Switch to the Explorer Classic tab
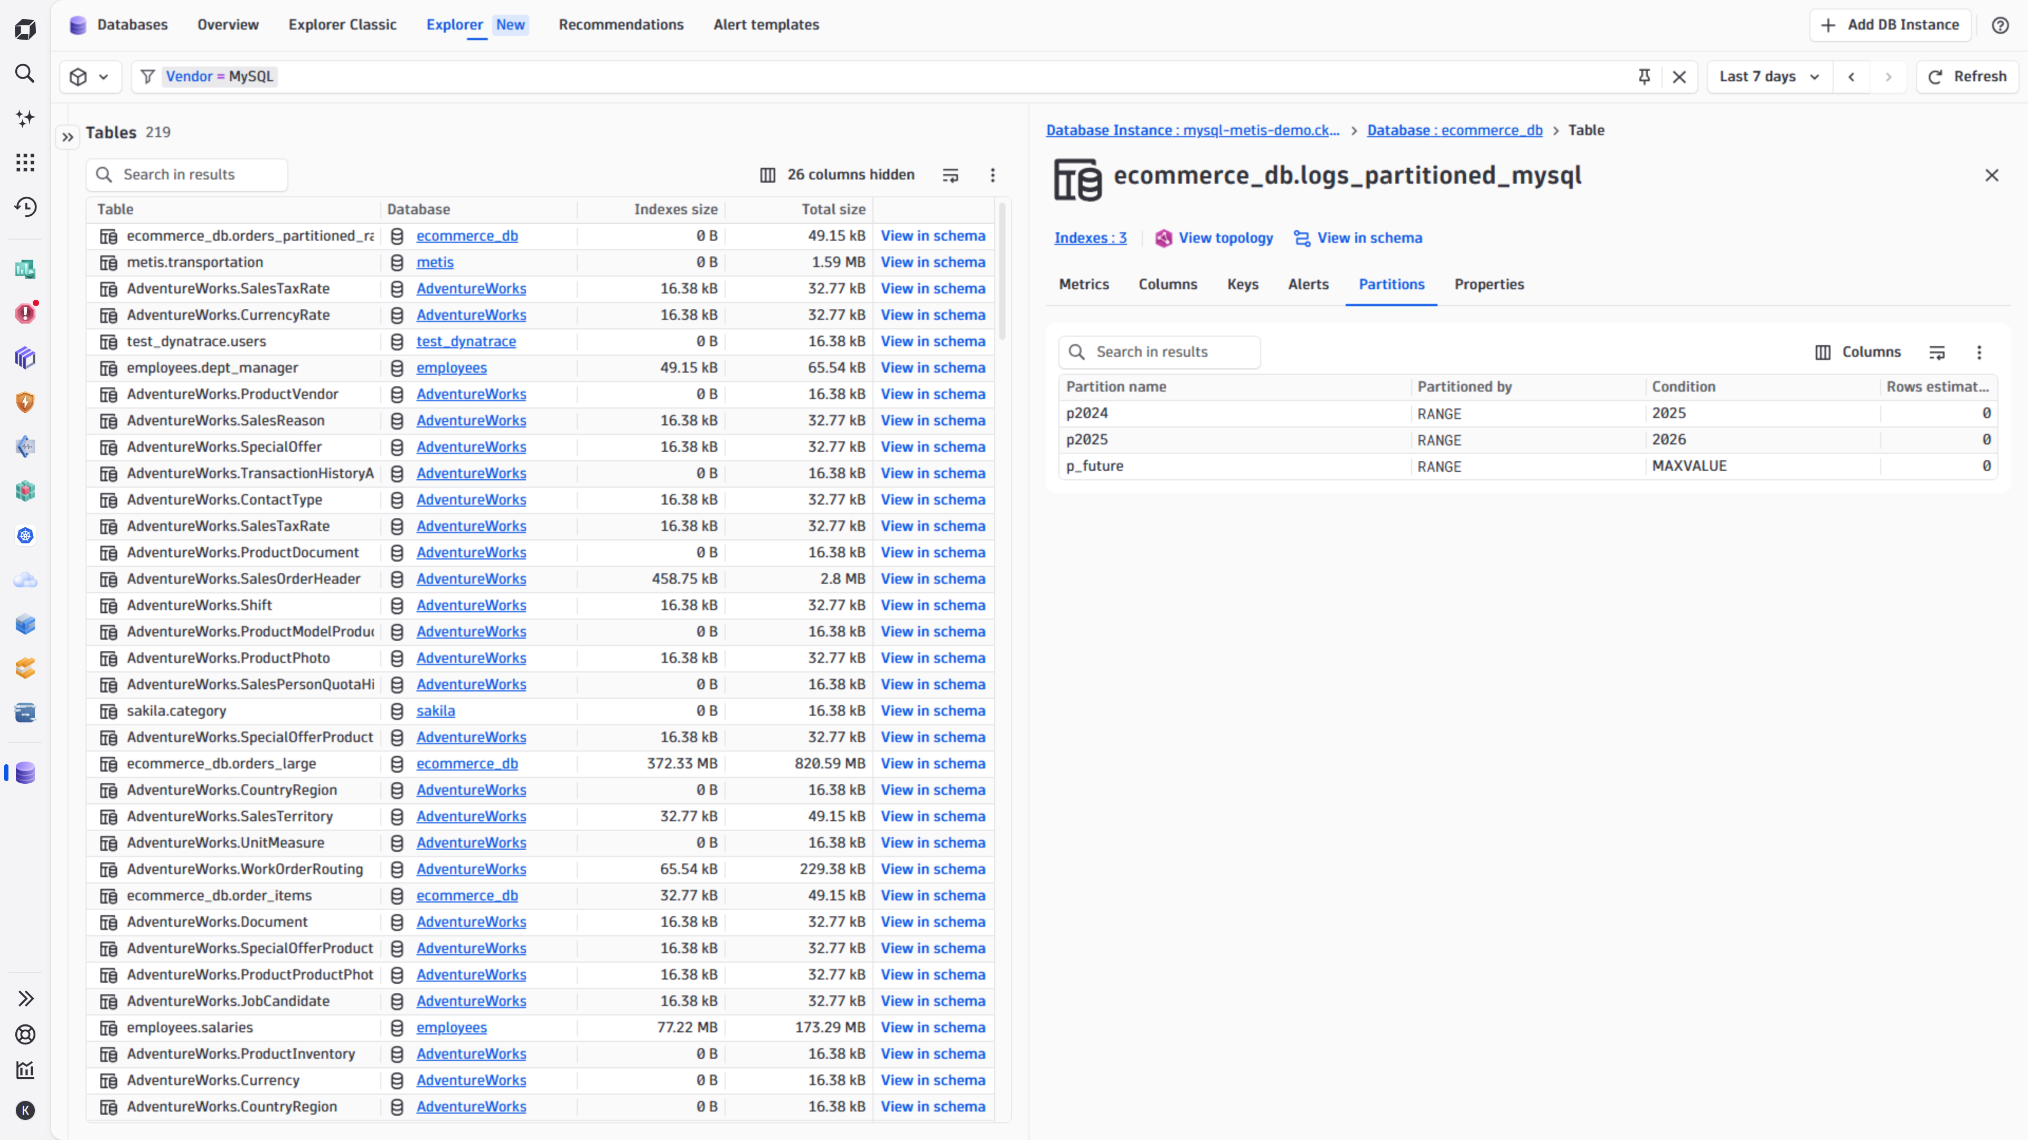The image size is (2028, 1140). [x=342, y=24]
